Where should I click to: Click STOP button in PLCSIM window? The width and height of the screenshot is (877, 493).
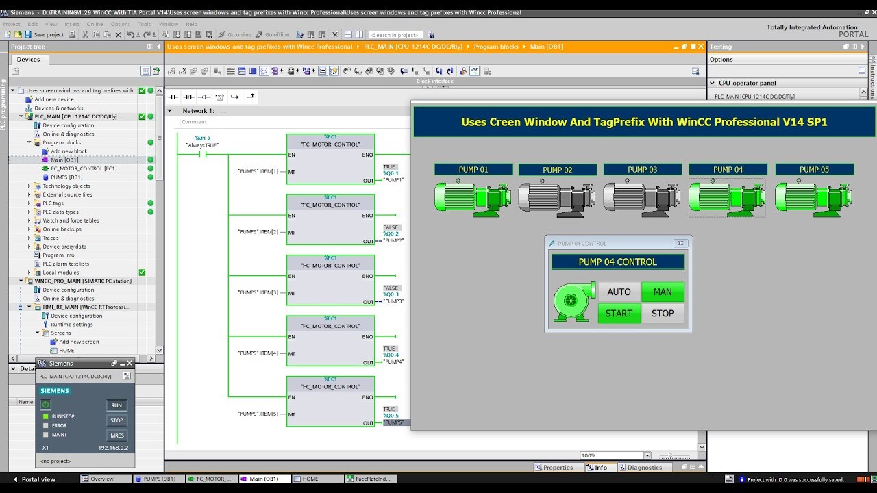point(116,420)
